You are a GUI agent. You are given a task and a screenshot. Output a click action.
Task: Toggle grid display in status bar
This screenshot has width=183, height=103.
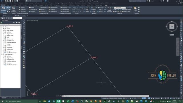point(124,98)
